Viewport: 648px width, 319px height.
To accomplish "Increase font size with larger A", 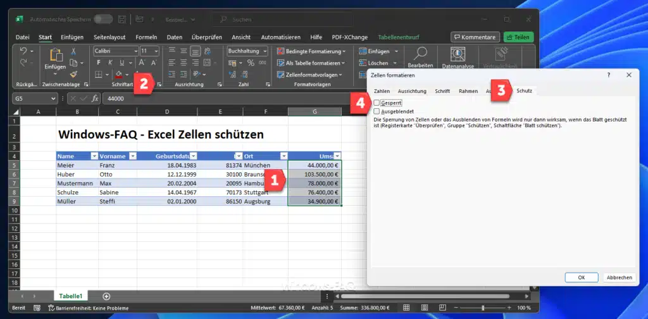I will [x=142, y=63].
